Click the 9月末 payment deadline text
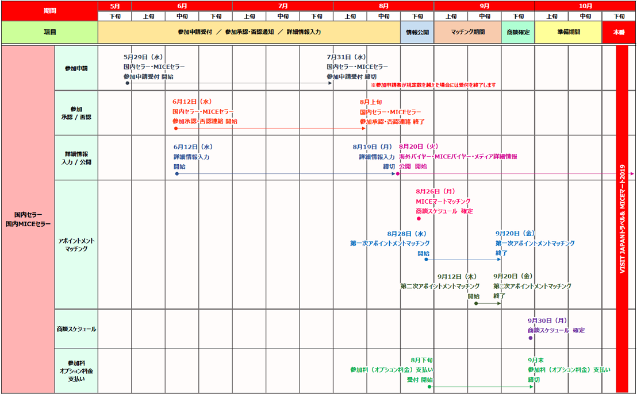Viewport: 637px width, 395px height. (x=536, y=360)
